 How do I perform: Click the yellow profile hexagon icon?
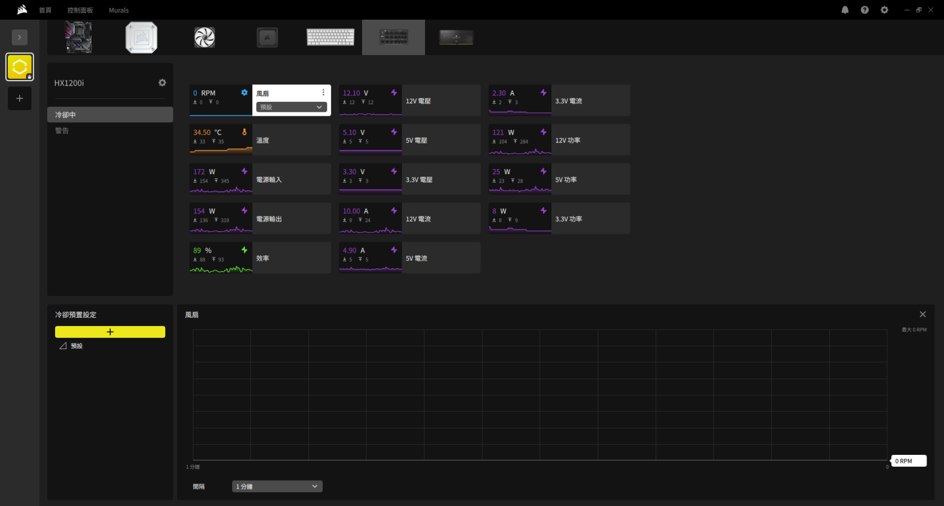click(20, 67)
